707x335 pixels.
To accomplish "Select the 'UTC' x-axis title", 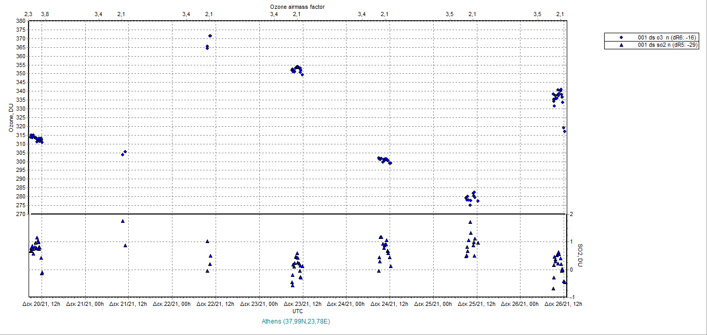I will pos(298,311).
